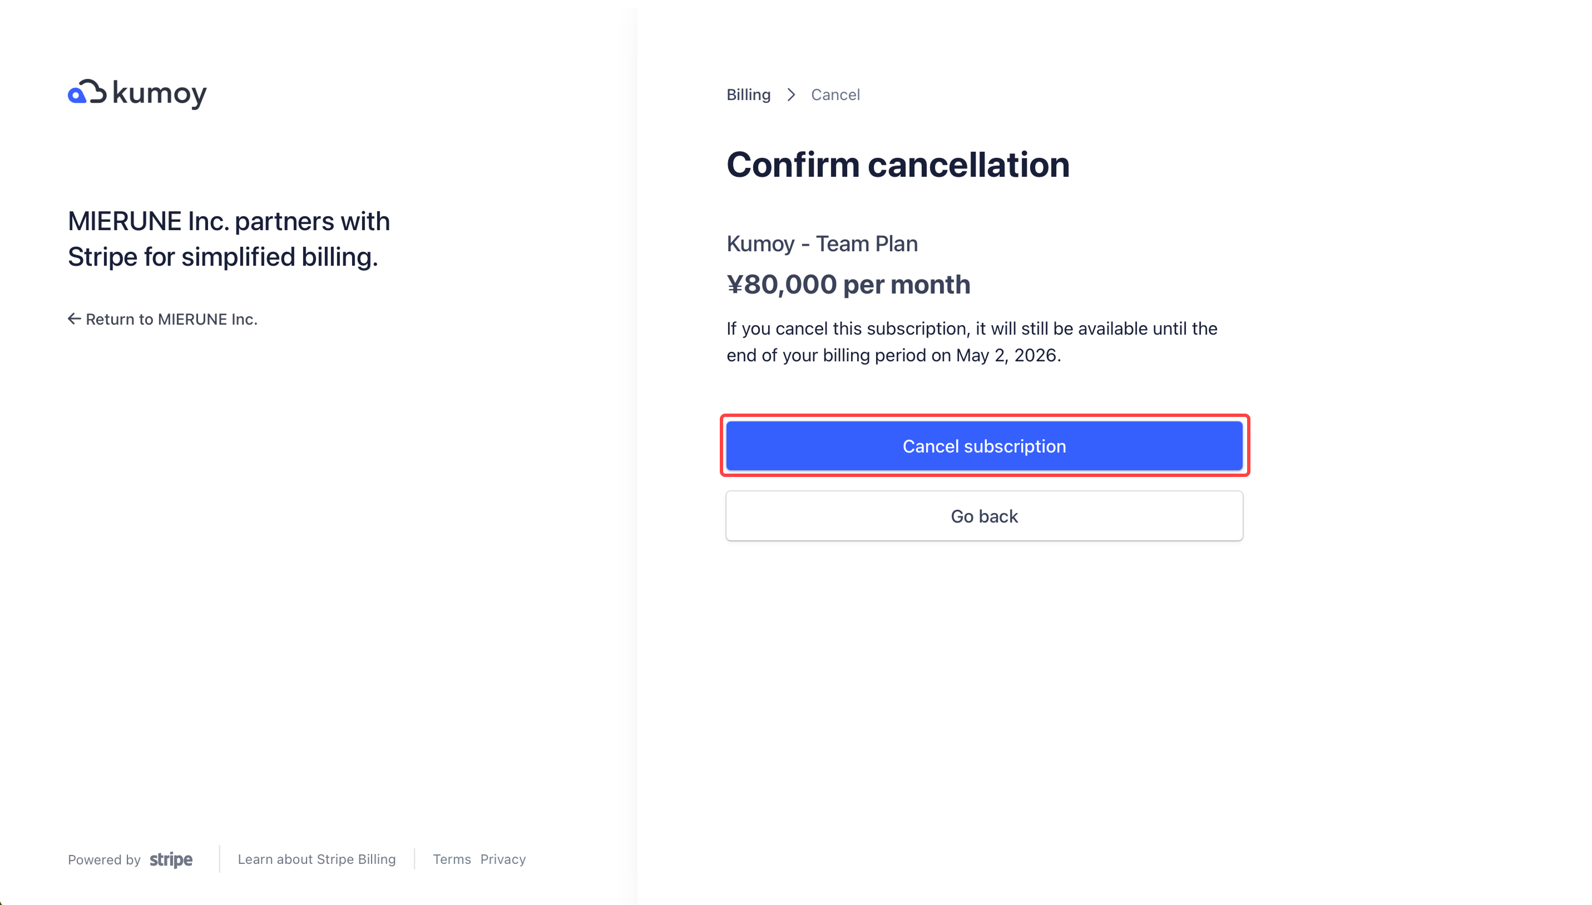Select the breadcrumb chevron between Billing and Cancel

[x=790, y=95]
